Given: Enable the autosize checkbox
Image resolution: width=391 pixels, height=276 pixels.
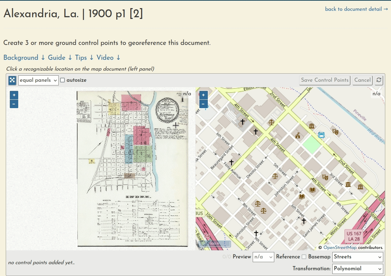Looking at the screenshot, I should point(62,80).
